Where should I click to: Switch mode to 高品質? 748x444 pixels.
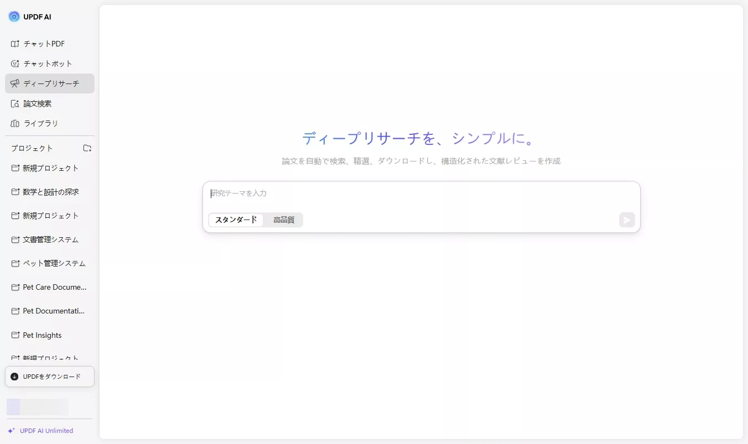pos(284,220)
